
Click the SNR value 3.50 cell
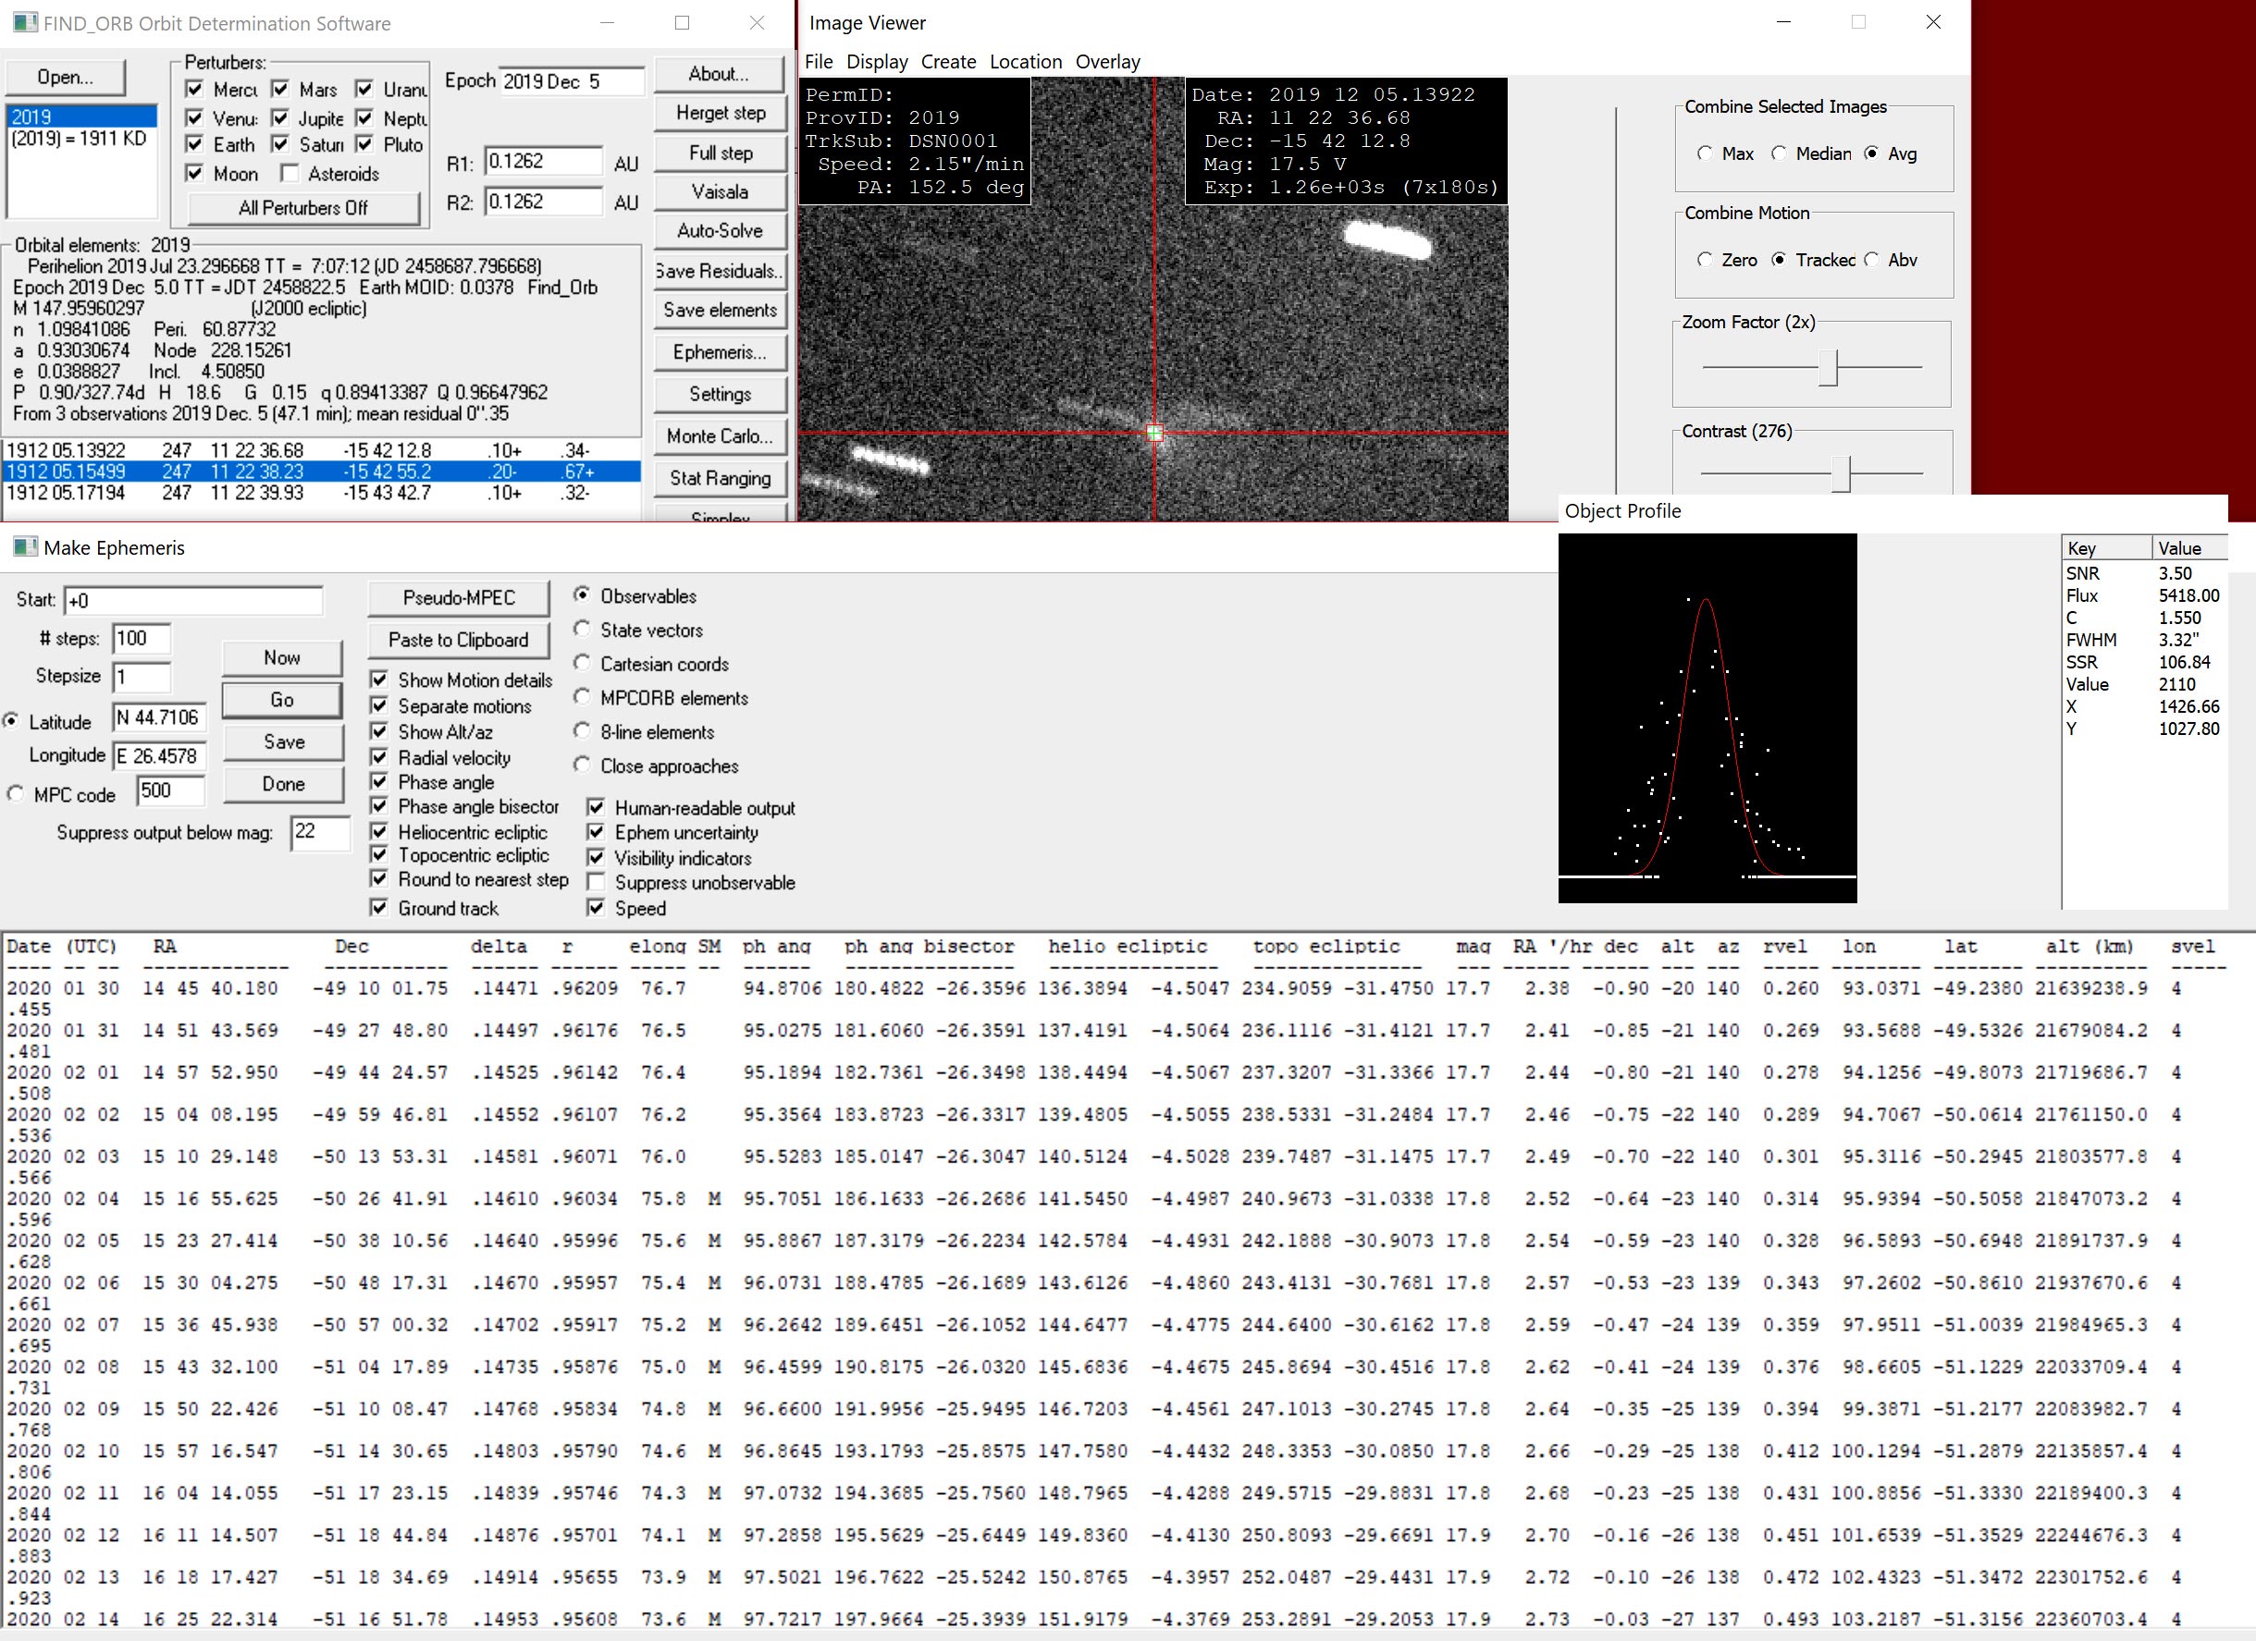pos(2175,573)
